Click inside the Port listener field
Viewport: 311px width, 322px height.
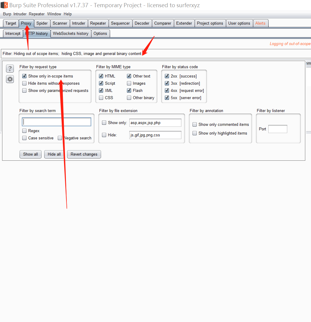click(x=277, y=129)
